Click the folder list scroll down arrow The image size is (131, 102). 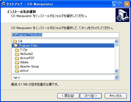(117, 71)
